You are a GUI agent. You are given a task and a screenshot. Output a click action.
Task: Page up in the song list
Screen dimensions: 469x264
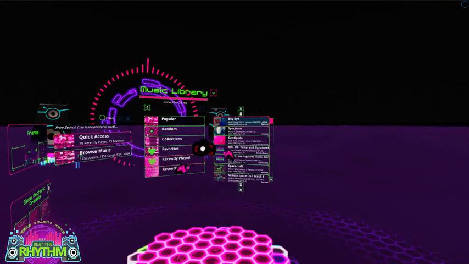click(x=241, y=113)
